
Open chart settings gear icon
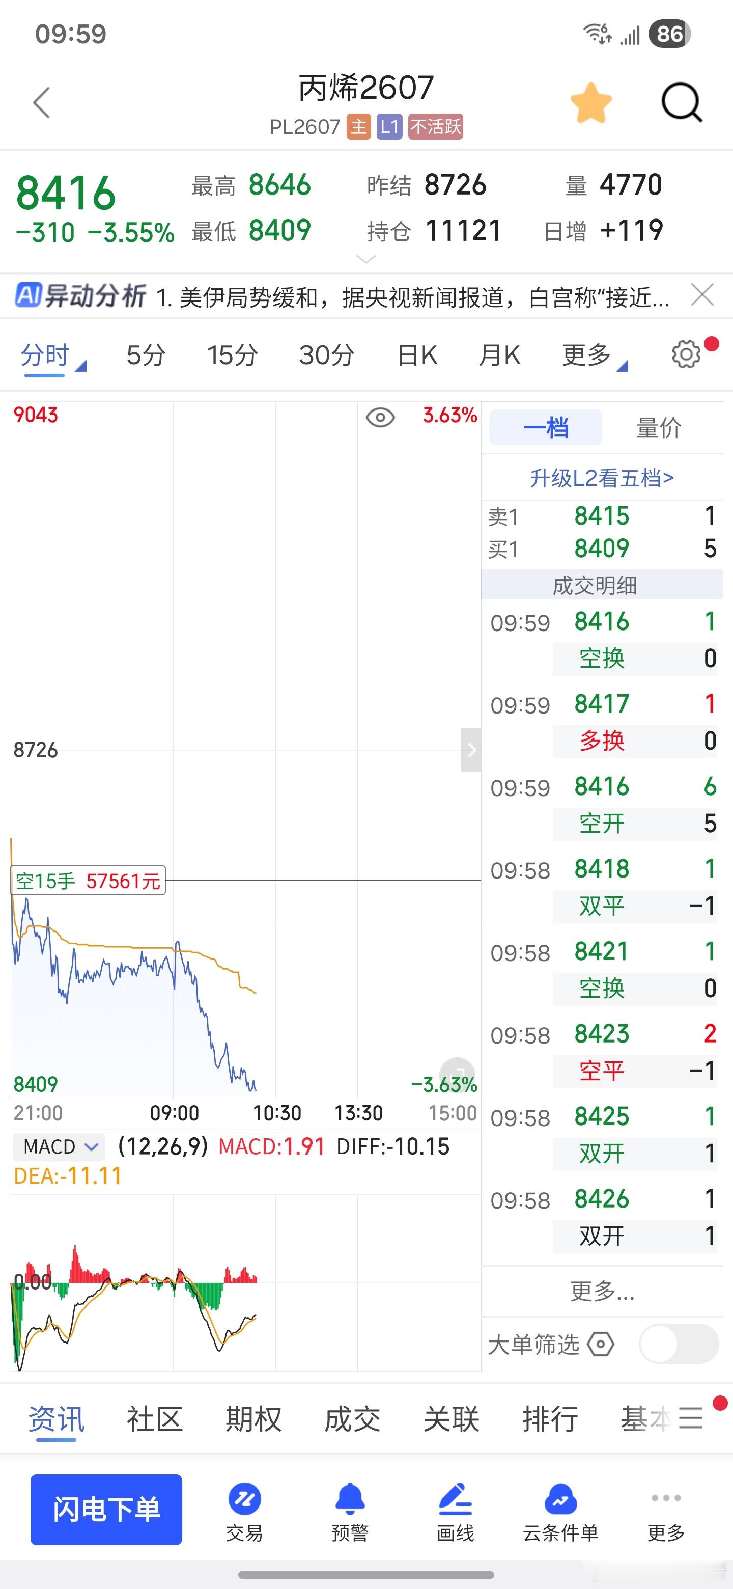(x=686, y=354)
